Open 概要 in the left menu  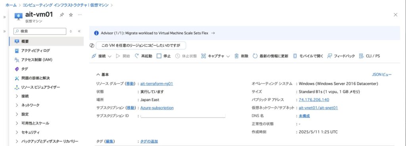click(46, 41)
